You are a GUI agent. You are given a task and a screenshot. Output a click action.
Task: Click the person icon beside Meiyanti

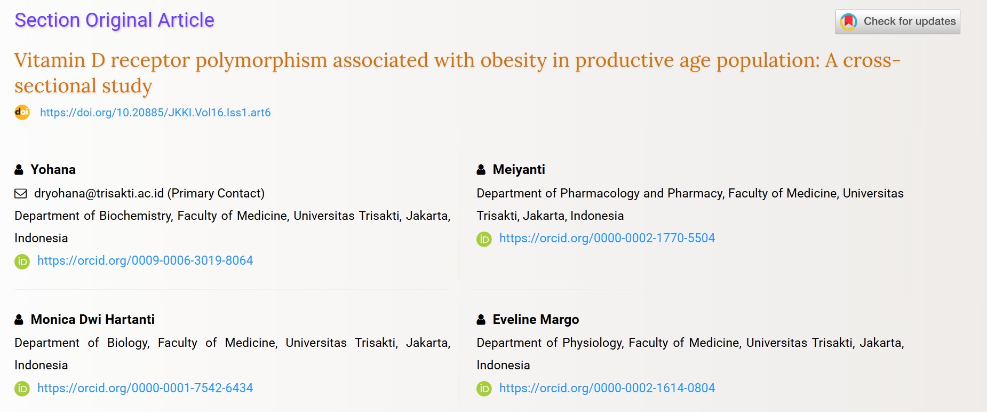coord(481,170)
